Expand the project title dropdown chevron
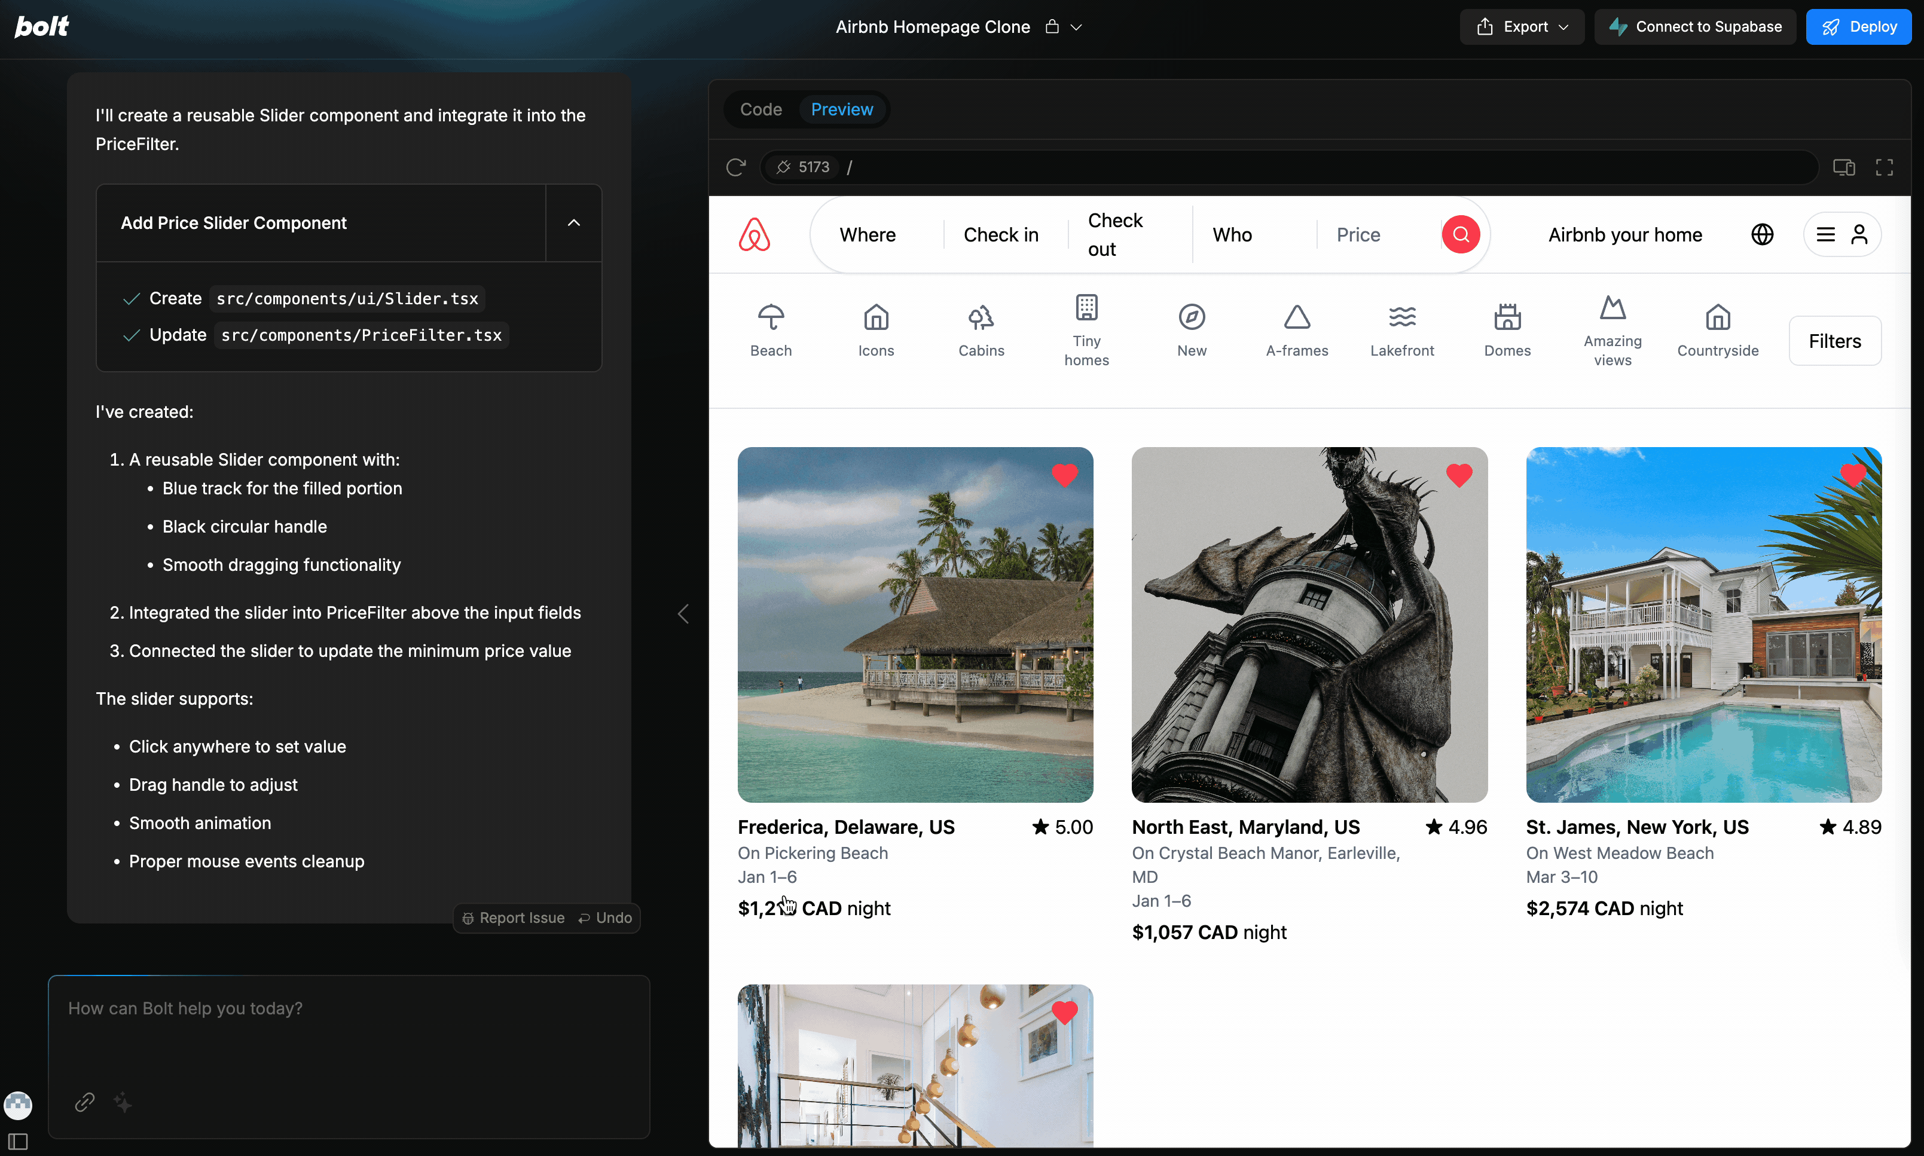The image size is (1924, 1156). tap(1077, 26)
